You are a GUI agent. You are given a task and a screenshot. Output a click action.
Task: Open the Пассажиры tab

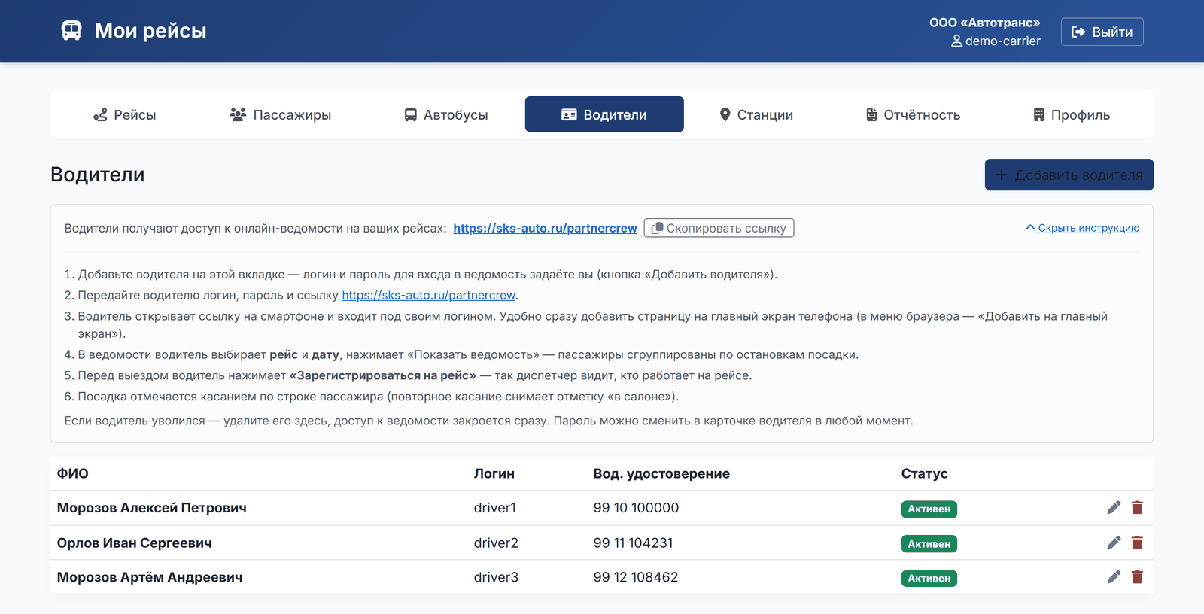[x=280, y=114]
